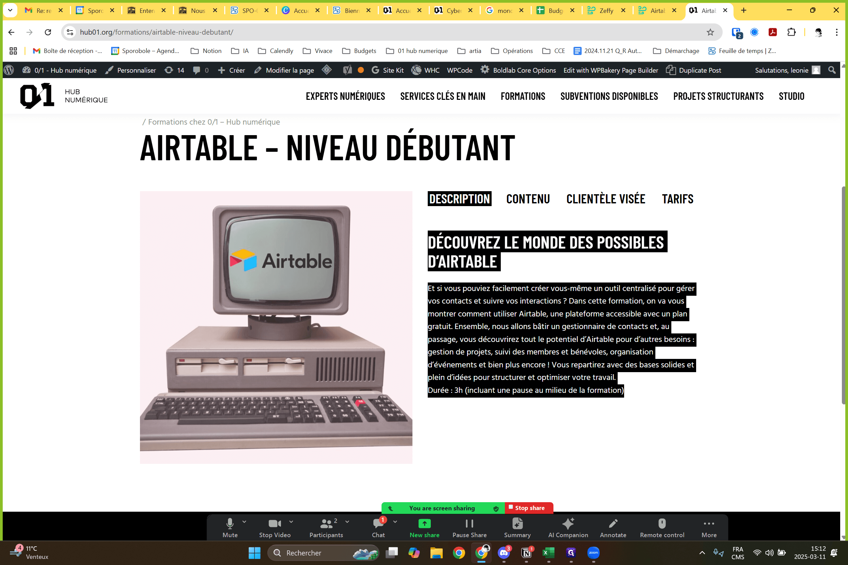Open the WordPress logo admin menu
The height and width of the screenshot is (565, 848).
coord(9,70)
